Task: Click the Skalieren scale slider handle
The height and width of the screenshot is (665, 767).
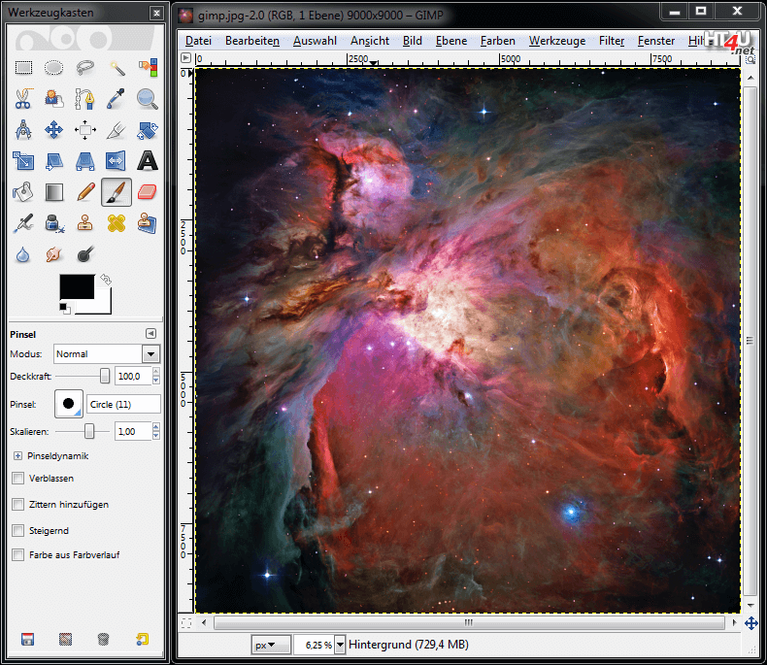Action: tap(89, 431)
